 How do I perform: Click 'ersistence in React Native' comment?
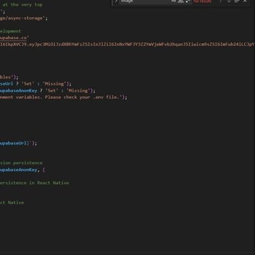35,183
